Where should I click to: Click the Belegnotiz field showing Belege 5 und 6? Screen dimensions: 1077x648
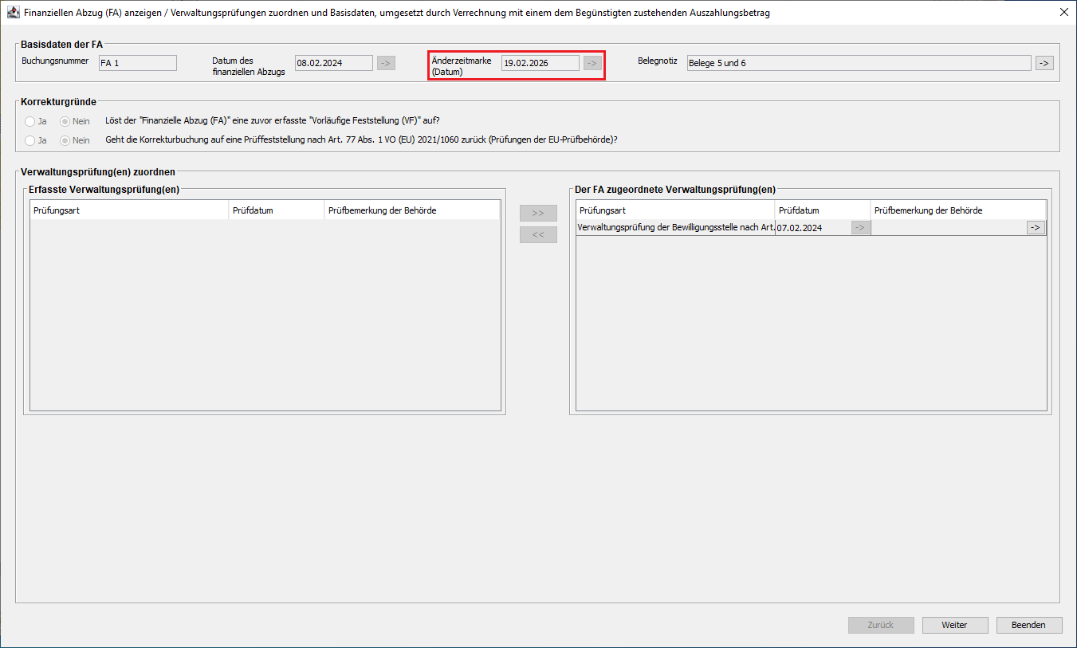(x=858, y=63)
